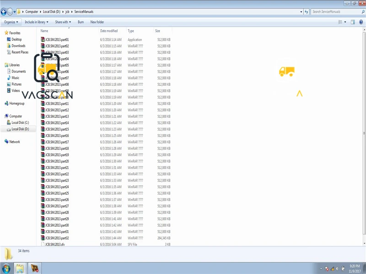The height and width of the screenshot is (274, 366).
Task: Select the JCB.SM.2013.part14 archive icon
Action: pos(43,122)
